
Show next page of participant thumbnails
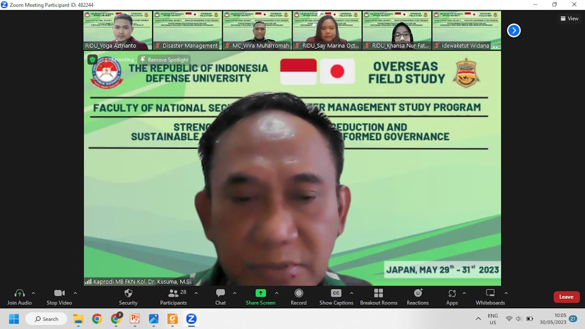pyautogui.click(x=513, y=31)
